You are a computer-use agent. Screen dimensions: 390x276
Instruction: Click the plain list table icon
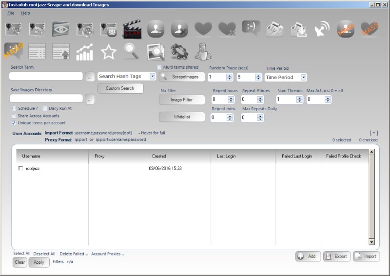click(x=37, y=52)
